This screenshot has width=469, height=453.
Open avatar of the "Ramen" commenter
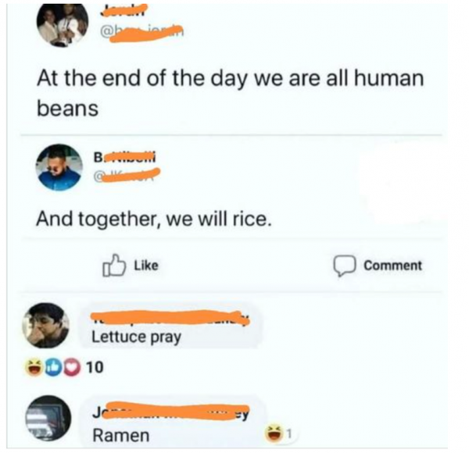click(x=49, y=421)
